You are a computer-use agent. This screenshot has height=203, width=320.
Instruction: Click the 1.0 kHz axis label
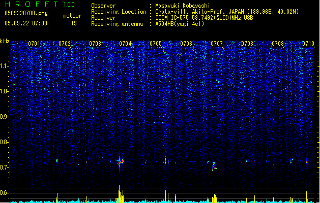pos(5,91)
